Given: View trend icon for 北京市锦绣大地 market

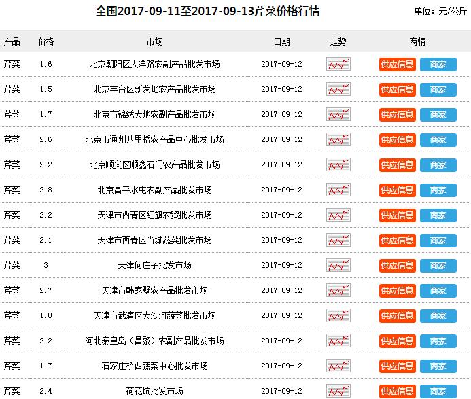Looking at the screenshot, I should click(338, 115).
